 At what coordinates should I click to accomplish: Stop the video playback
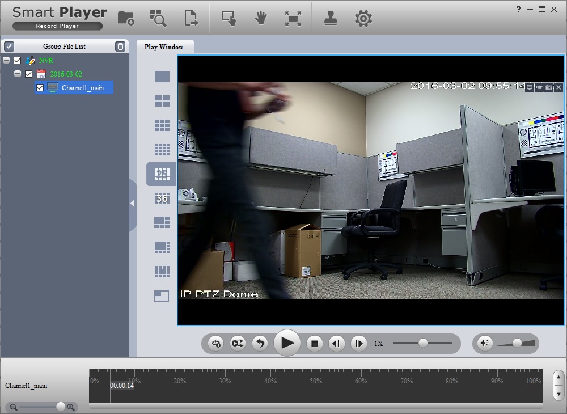click(x=315, y=343)
